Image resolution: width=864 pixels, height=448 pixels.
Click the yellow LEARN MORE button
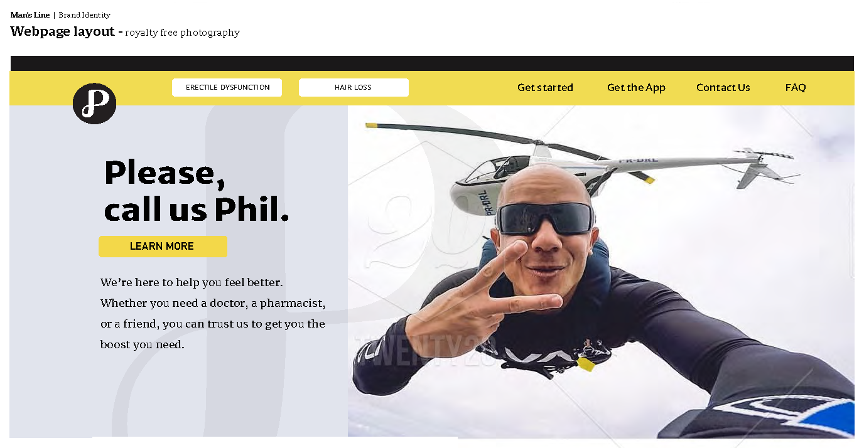pyautogui.click(x=163, y=247)
